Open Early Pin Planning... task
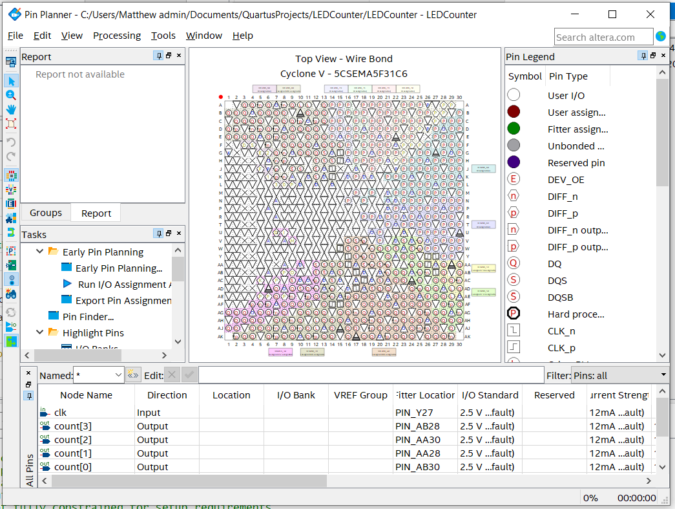This screenshot has width=675, height=509. pyautogui.click(x=119, y=268)
